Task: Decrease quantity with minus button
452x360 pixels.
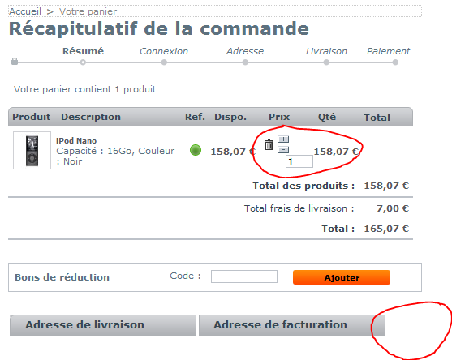Action: pos(283,150)
